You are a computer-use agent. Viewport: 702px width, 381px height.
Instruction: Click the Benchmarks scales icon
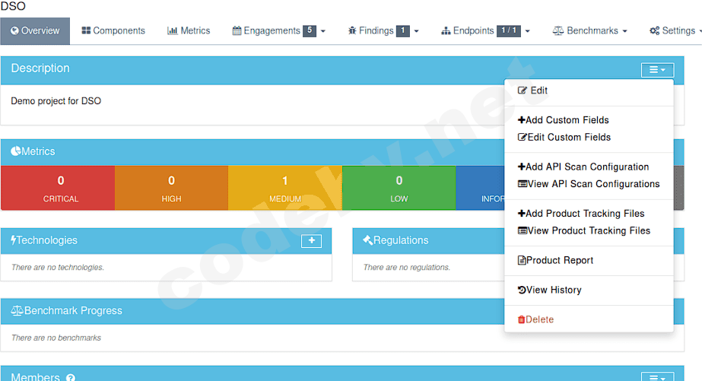click(557, 30)
